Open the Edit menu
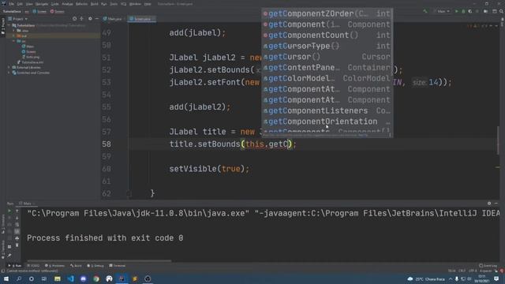505x284 pixels. (20, 4)
